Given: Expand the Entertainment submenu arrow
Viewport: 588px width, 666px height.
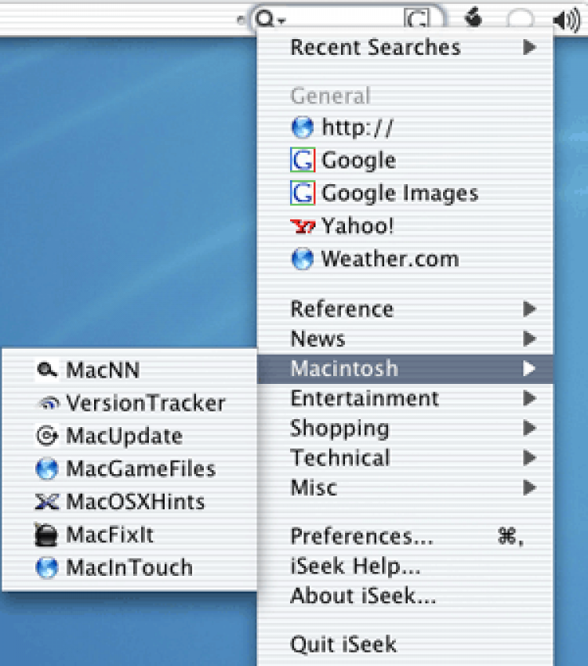Looking at the screenshot, I should [529, 398].
